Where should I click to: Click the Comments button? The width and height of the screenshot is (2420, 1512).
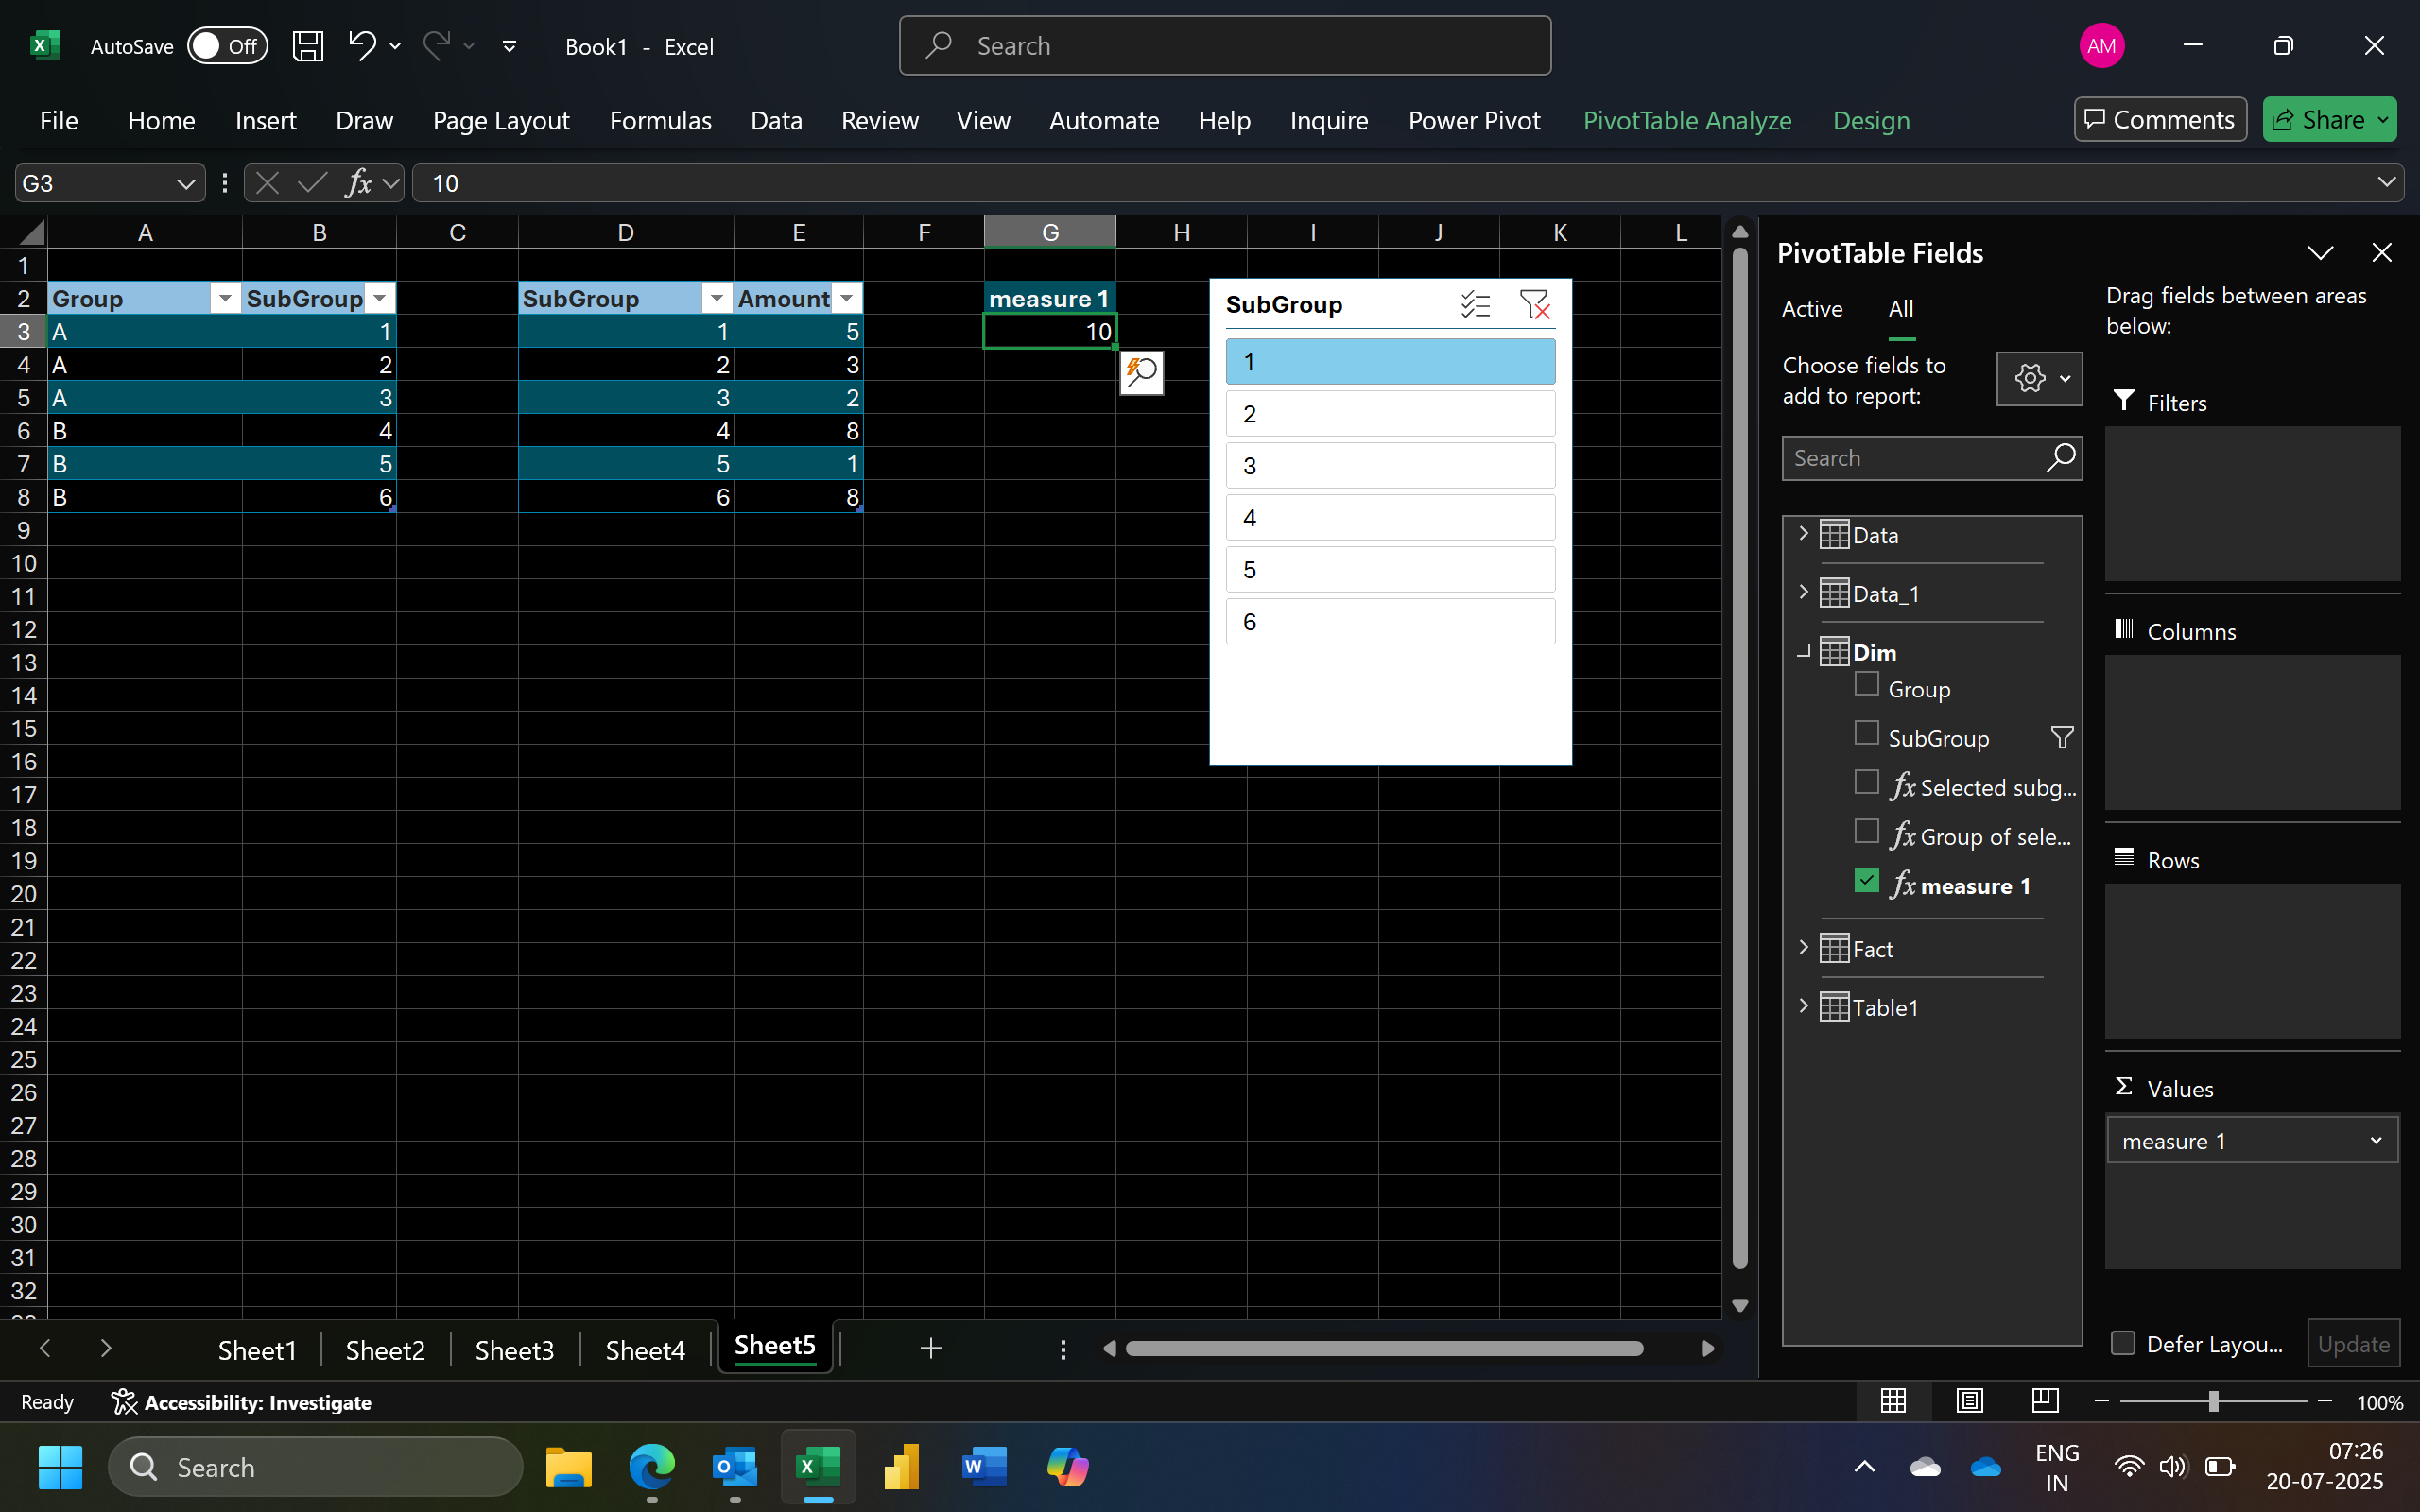click(2160, 120)
